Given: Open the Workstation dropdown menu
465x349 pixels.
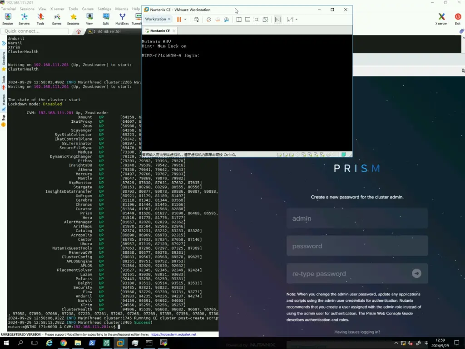Looking at the screenshot, I should tap(157, 19).
